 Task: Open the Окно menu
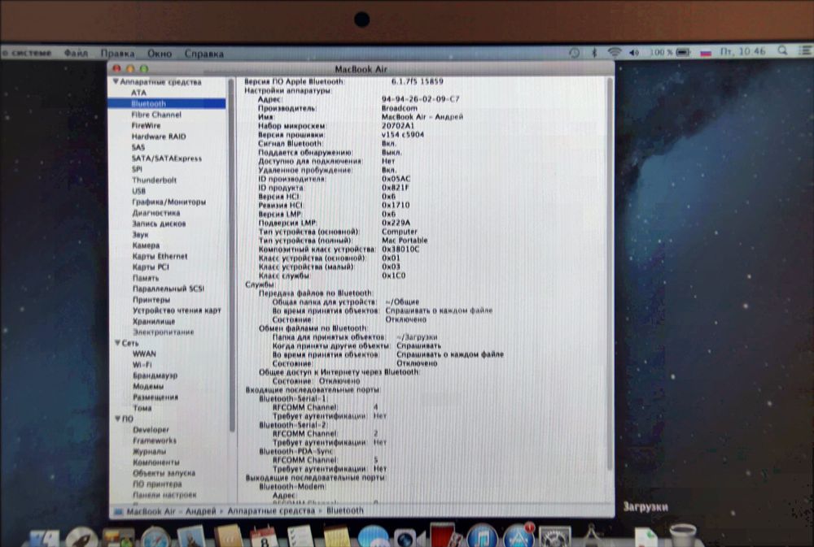click(160, 54)
